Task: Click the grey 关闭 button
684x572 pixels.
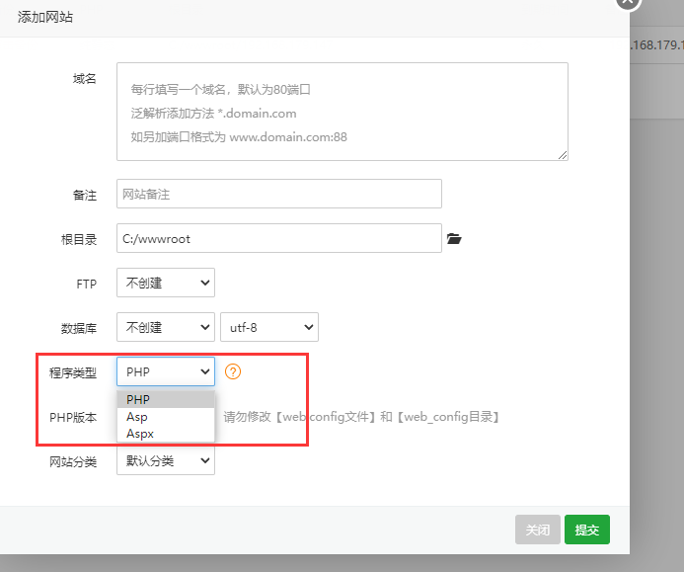Action: coord(537,530)
